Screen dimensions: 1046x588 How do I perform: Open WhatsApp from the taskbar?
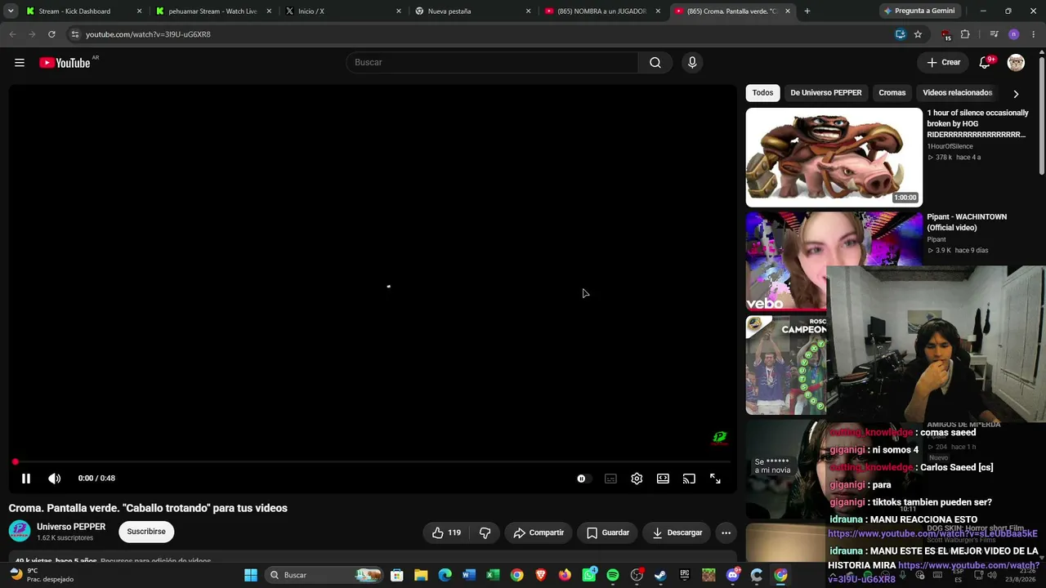[589, 575]
